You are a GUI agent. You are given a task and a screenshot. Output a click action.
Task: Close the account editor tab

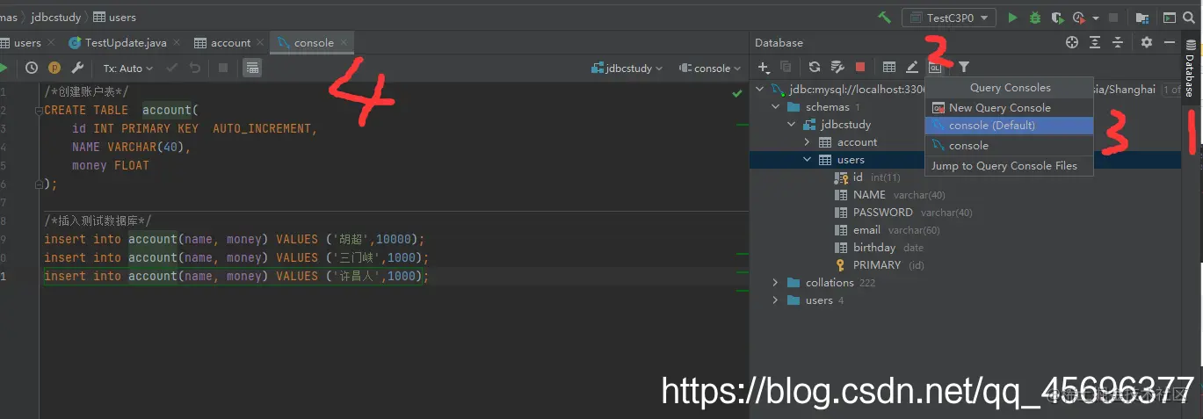(x=262, y=43)
